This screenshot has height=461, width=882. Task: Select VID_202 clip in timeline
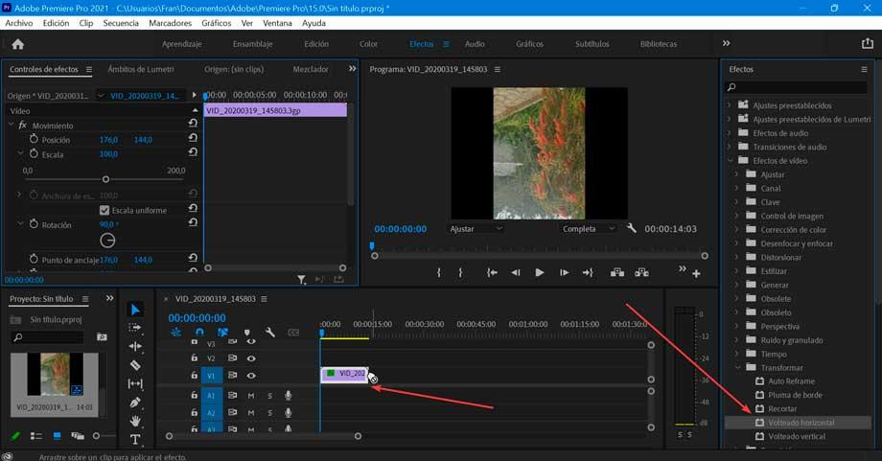tap(345, 374)
